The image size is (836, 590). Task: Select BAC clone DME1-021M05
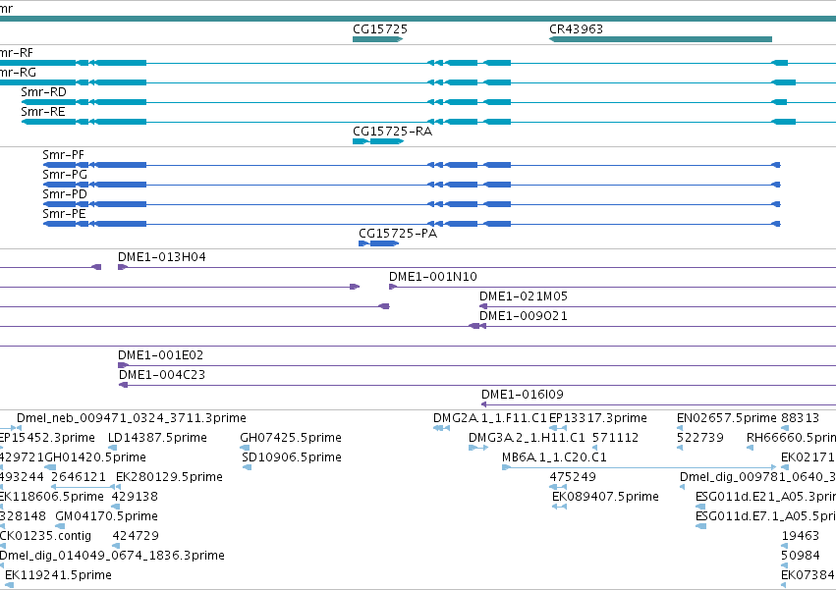524,296
